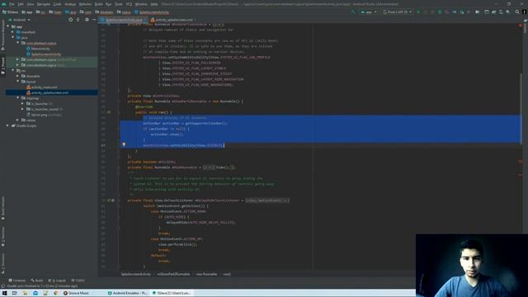Click the collapse all icon in Project panel

78,20
